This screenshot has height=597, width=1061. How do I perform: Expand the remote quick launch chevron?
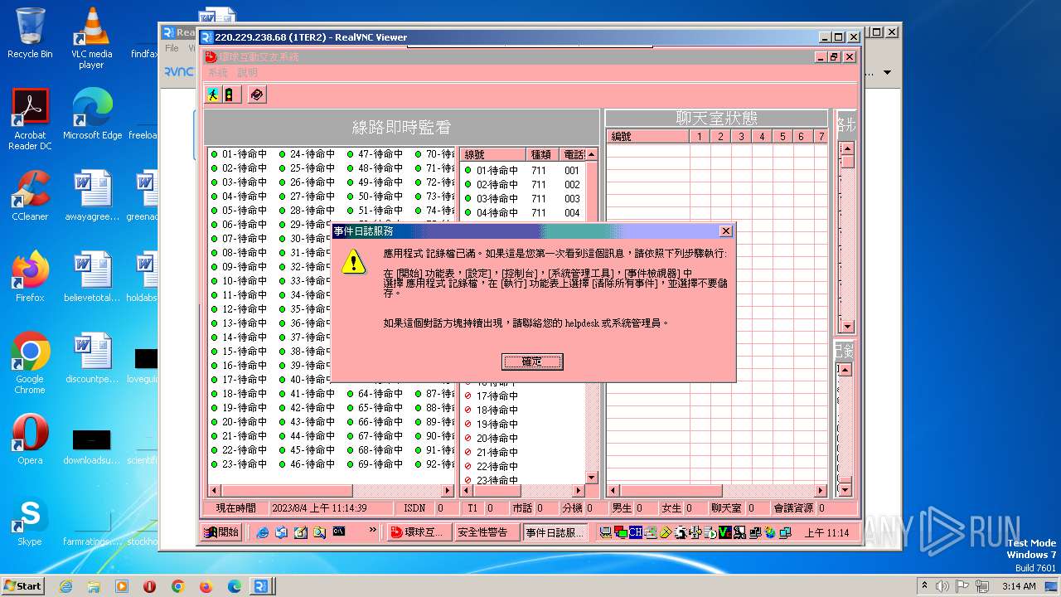pyautogui.click(x=372, y=529)
